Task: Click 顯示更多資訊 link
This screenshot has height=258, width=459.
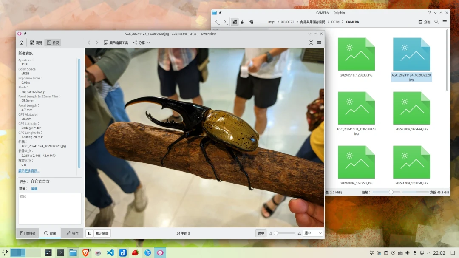Action: [29, 171]
